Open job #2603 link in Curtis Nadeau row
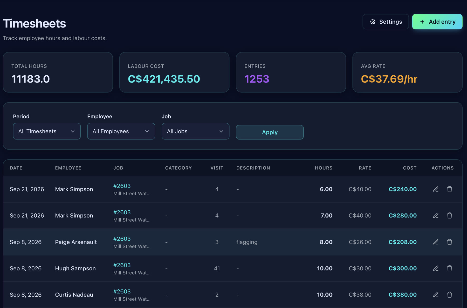 (122, 291)
